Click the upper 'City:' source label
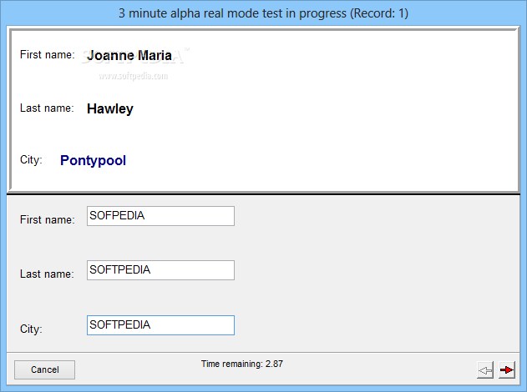The height and width of the screenshot is (392, 527). pos(31,160)
